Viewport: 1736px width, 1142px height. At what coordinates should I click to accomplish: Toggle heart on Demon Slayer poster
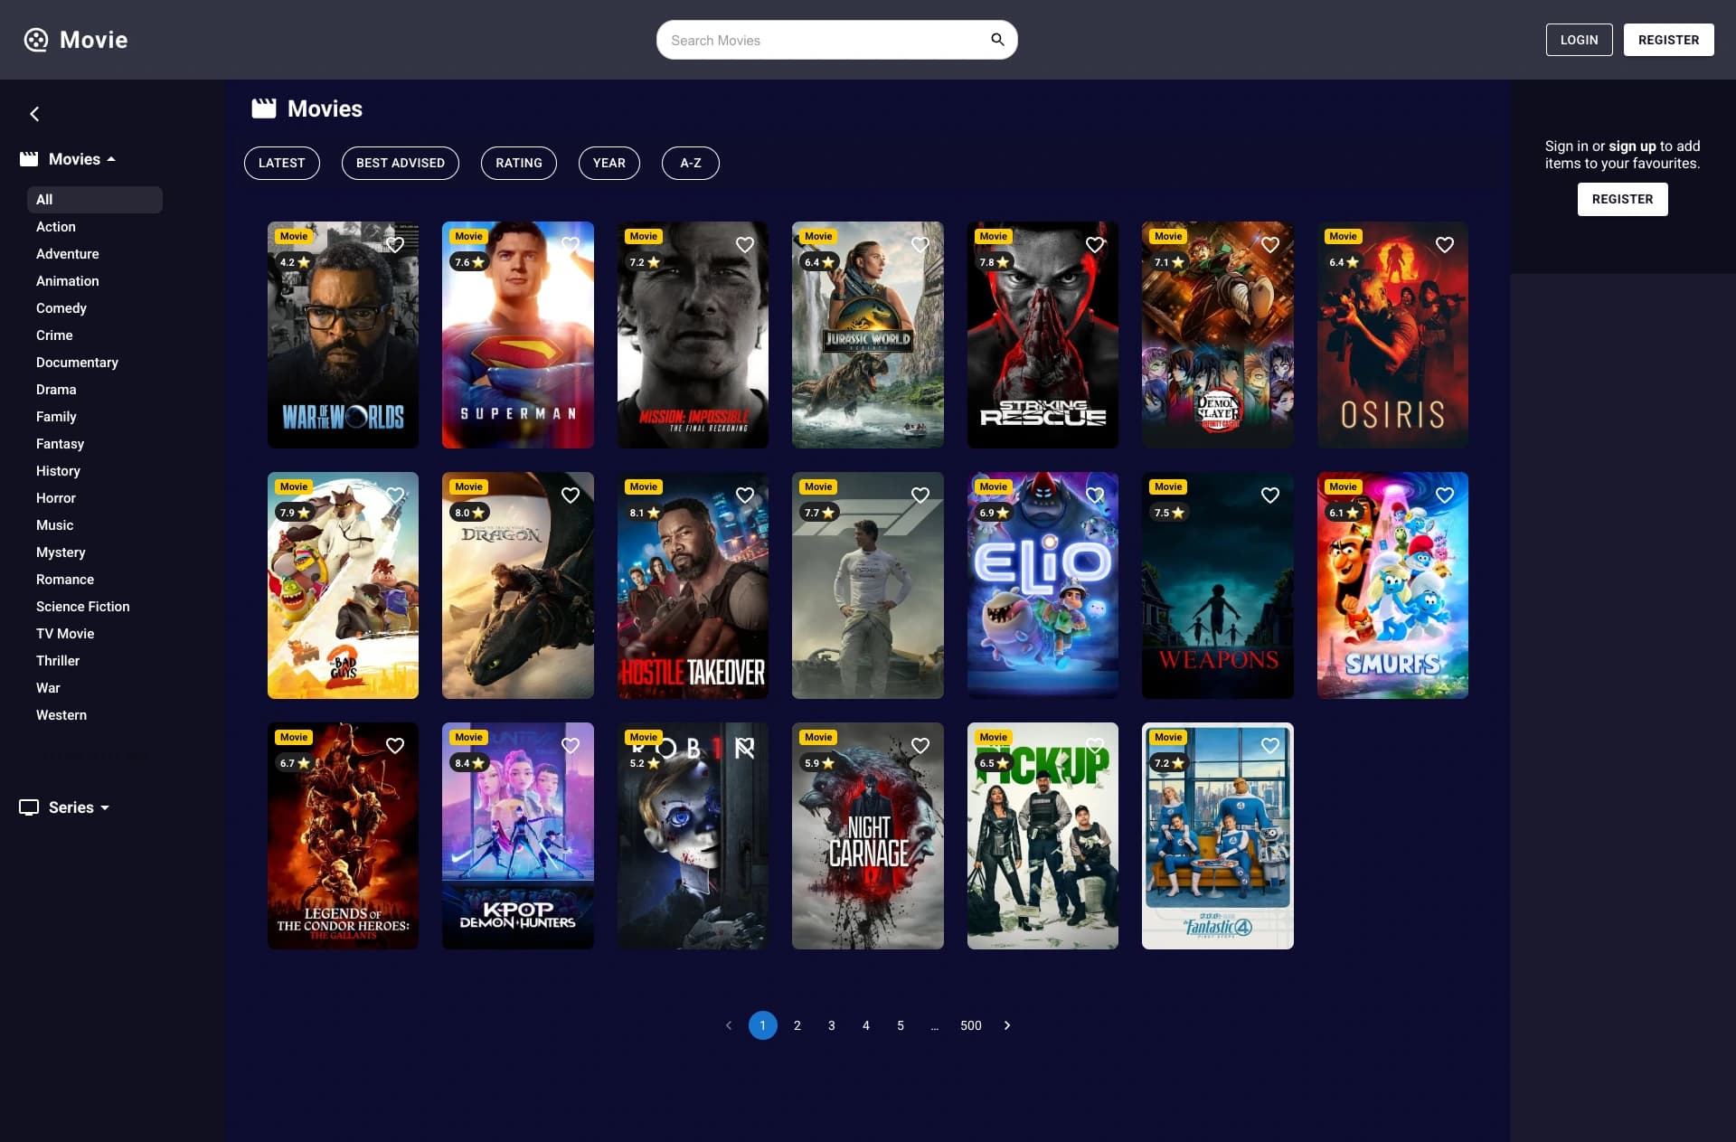pos(1270,245)
